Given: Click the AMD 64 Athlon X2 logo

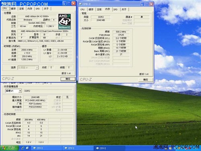Looking at the screenshot, I should point(64,21).
